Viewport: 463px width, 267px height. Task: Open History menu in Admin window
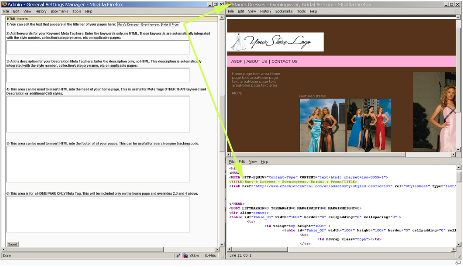(x=41, y=11)
